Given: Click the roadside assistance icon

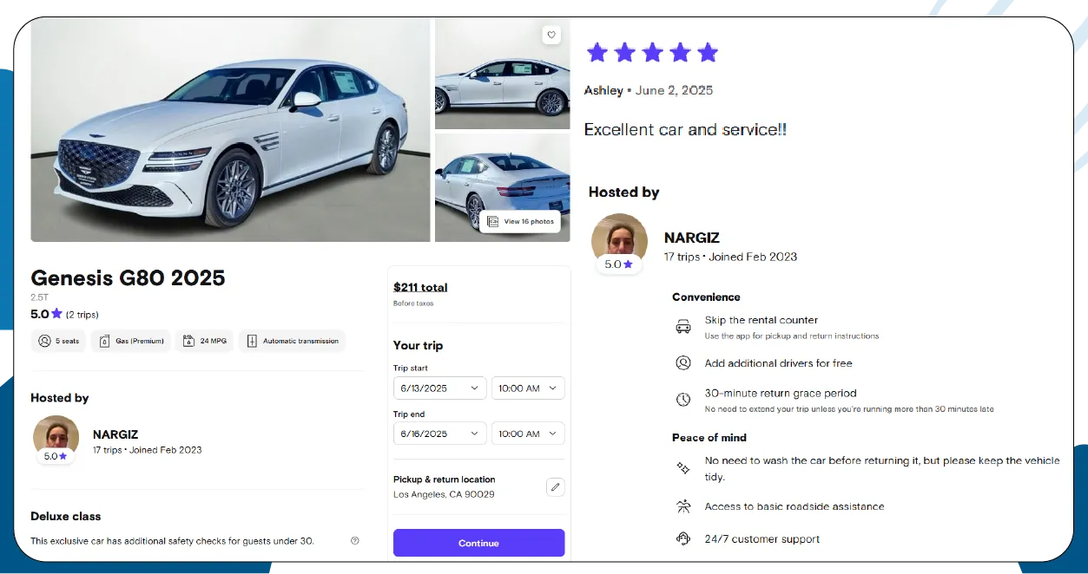Looking at the screenshot, I should click(683, 506).
